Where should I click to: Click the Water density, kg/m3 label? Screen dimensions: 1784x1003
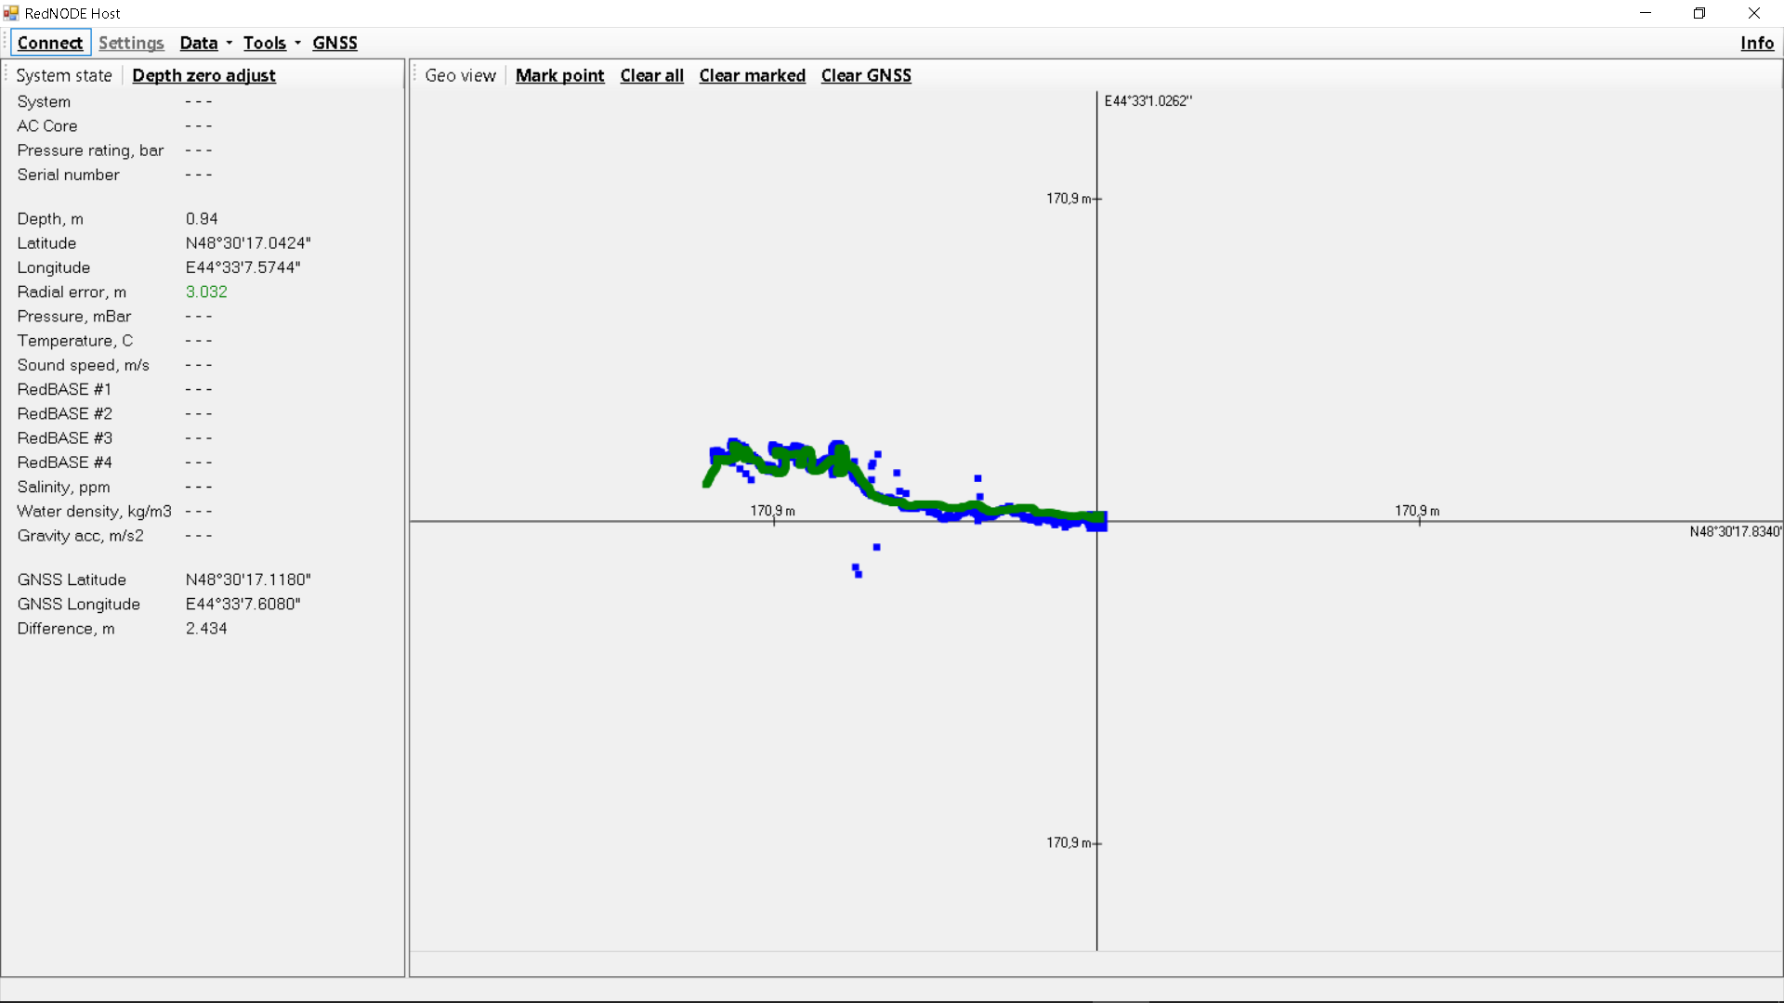[94, 511]
